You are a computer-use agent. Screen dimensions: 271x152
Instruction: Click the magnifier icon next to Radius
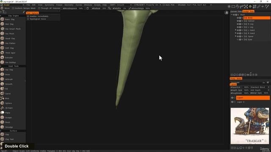coord(109,8)
